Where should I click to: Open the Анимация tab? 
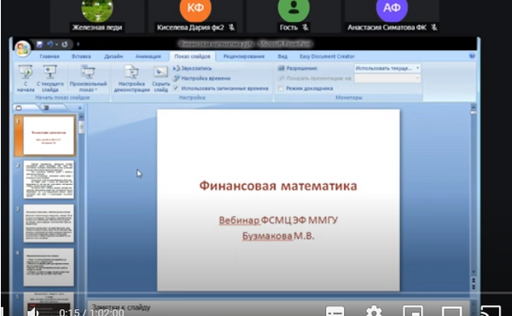pos(148,56)
